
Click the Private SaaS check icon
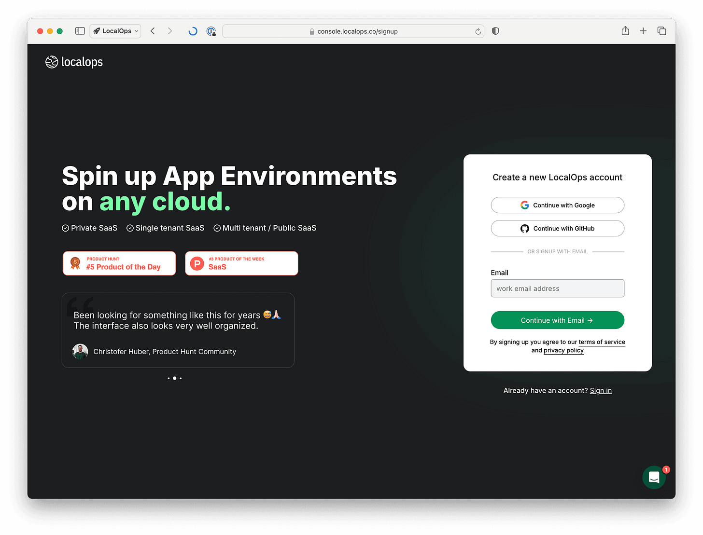(65, 228)
